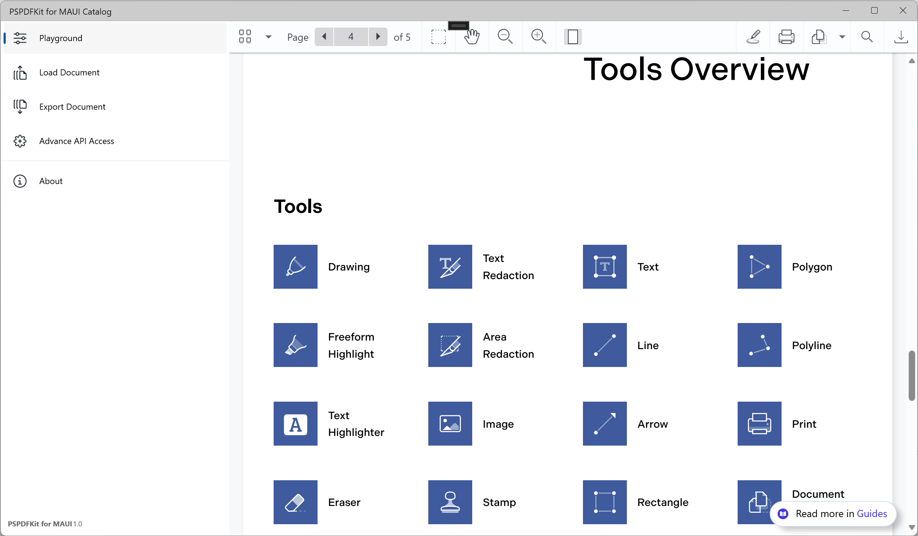Click the search magnifier in toolbar
Image resolution: width=918 pixels, height=536 pixels.
(867, 37)
